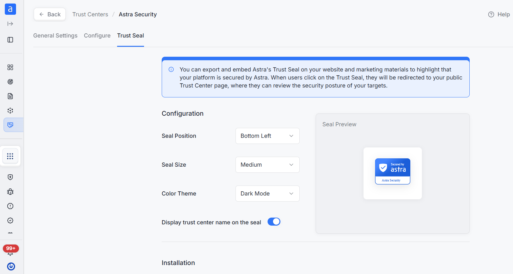This screenshot has width=513, height=274.
Task: Open the document reports icon in sidebar
Action: pyautogui.click(x=10, y=96)
